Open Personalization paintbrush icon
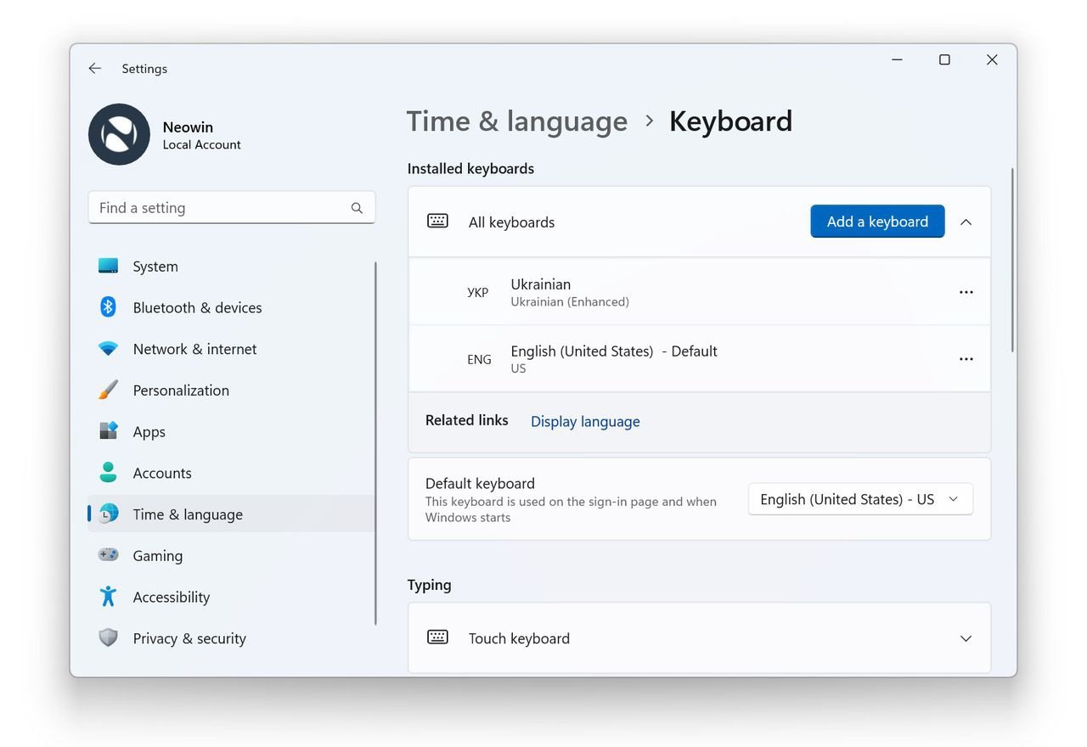 pyautogui.click(x=108, y=390)
